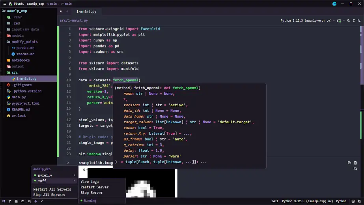Viewport: 364px width, 205px height.
Task: Choose Stop Server for ruff
Action: [x=102, y=193]
